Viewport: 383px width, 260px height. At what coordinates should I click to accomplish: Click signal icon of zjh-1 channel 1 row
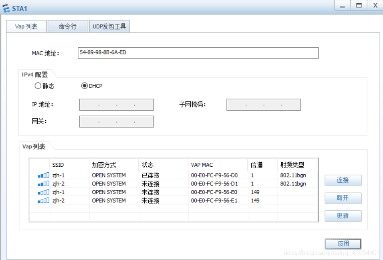point(44,175)
